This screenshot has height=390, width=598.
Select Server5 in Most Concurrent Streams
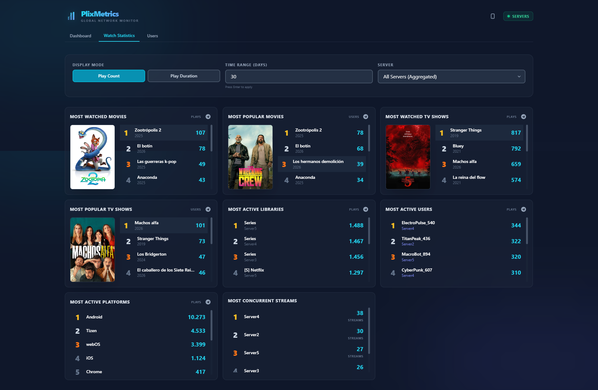pos(297,353)
